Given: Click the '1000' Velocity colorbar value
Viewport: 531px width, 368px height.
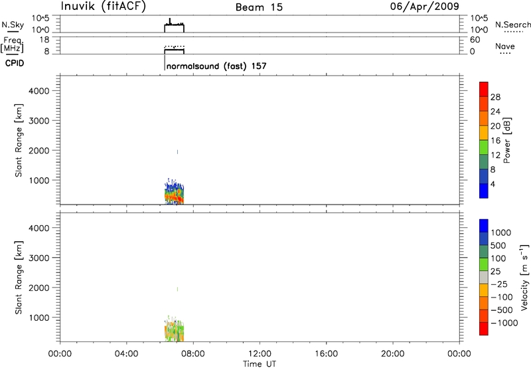Looking at the screenshot, I should (501, 232).
